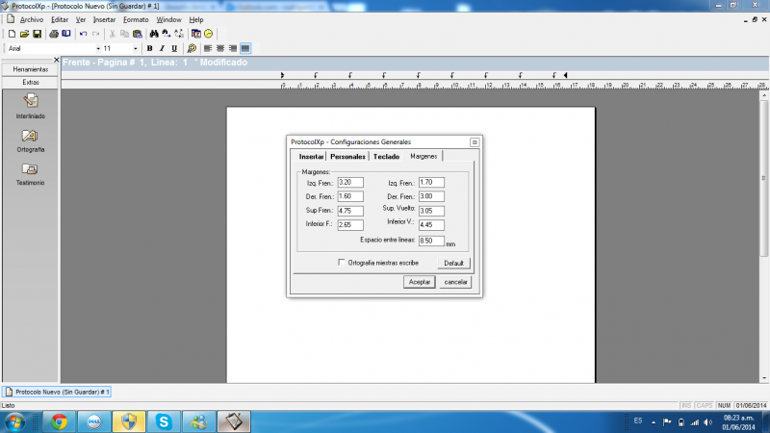The image size is (770, 433).
Task: Click the right-column Izq. Fren. field 1.70
Action: coord(431,182)
